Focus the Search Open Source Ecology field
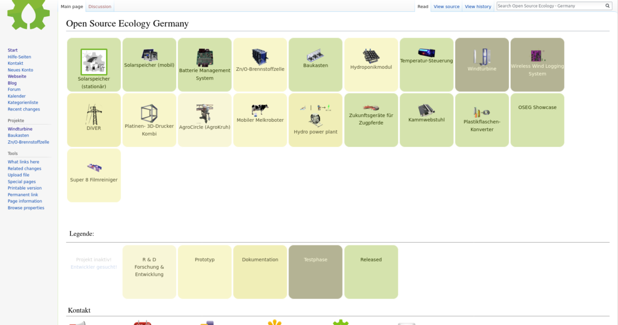 pyautogui.click(x=550, y=6)
